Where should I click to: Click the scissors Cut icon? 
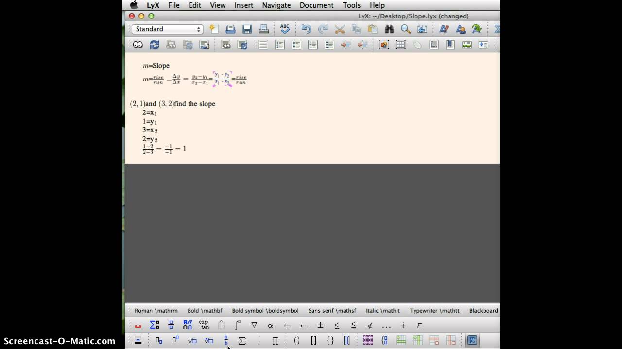(340, 29)
